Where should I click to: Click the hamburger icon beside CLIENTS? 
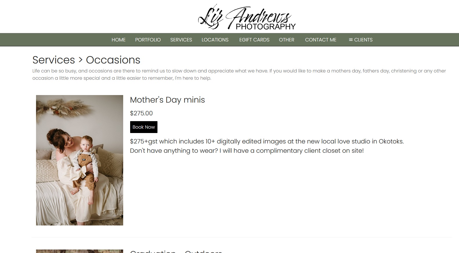pyautogui.click(x=351, y=40)
